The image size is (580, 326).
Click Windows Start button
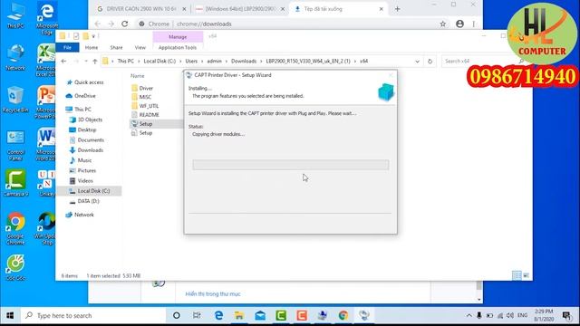click(x=10, y=316)
